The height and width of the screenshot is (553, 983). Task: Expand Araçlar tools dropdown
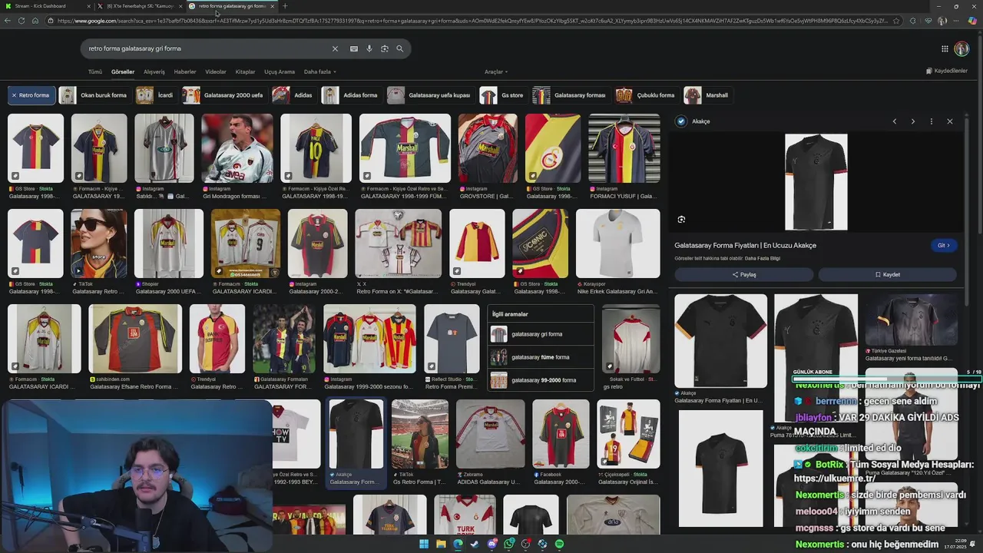click(496, 71)
